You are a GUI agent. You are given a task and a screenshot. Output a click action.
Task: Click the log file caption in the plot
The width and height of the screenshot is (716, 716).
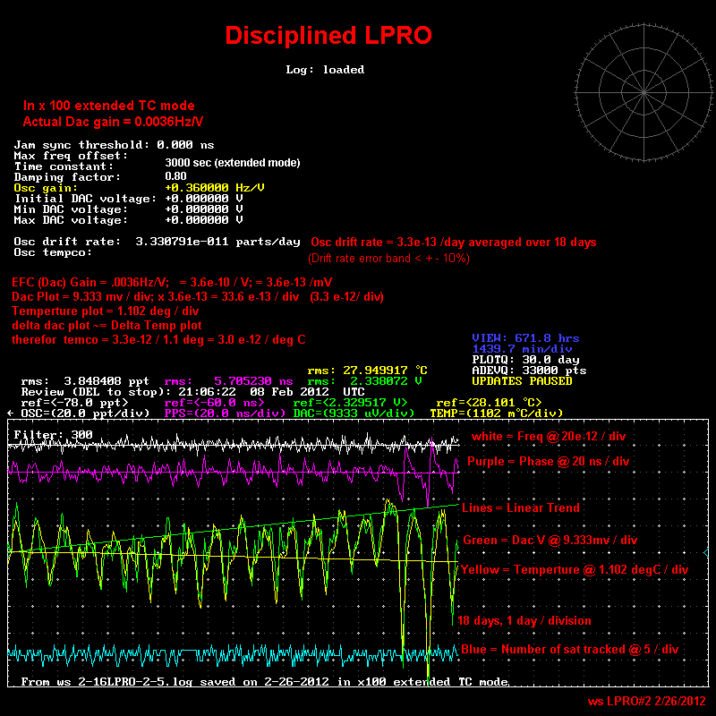click(x=264, y=682)
